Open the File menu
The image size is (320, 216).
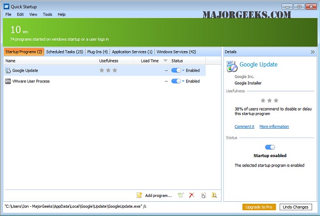(x=8, y=14)
